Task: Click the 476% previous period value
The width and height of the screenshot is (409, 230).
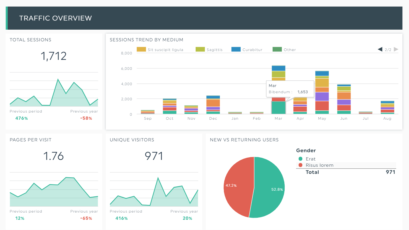Action: pos(21,118)
